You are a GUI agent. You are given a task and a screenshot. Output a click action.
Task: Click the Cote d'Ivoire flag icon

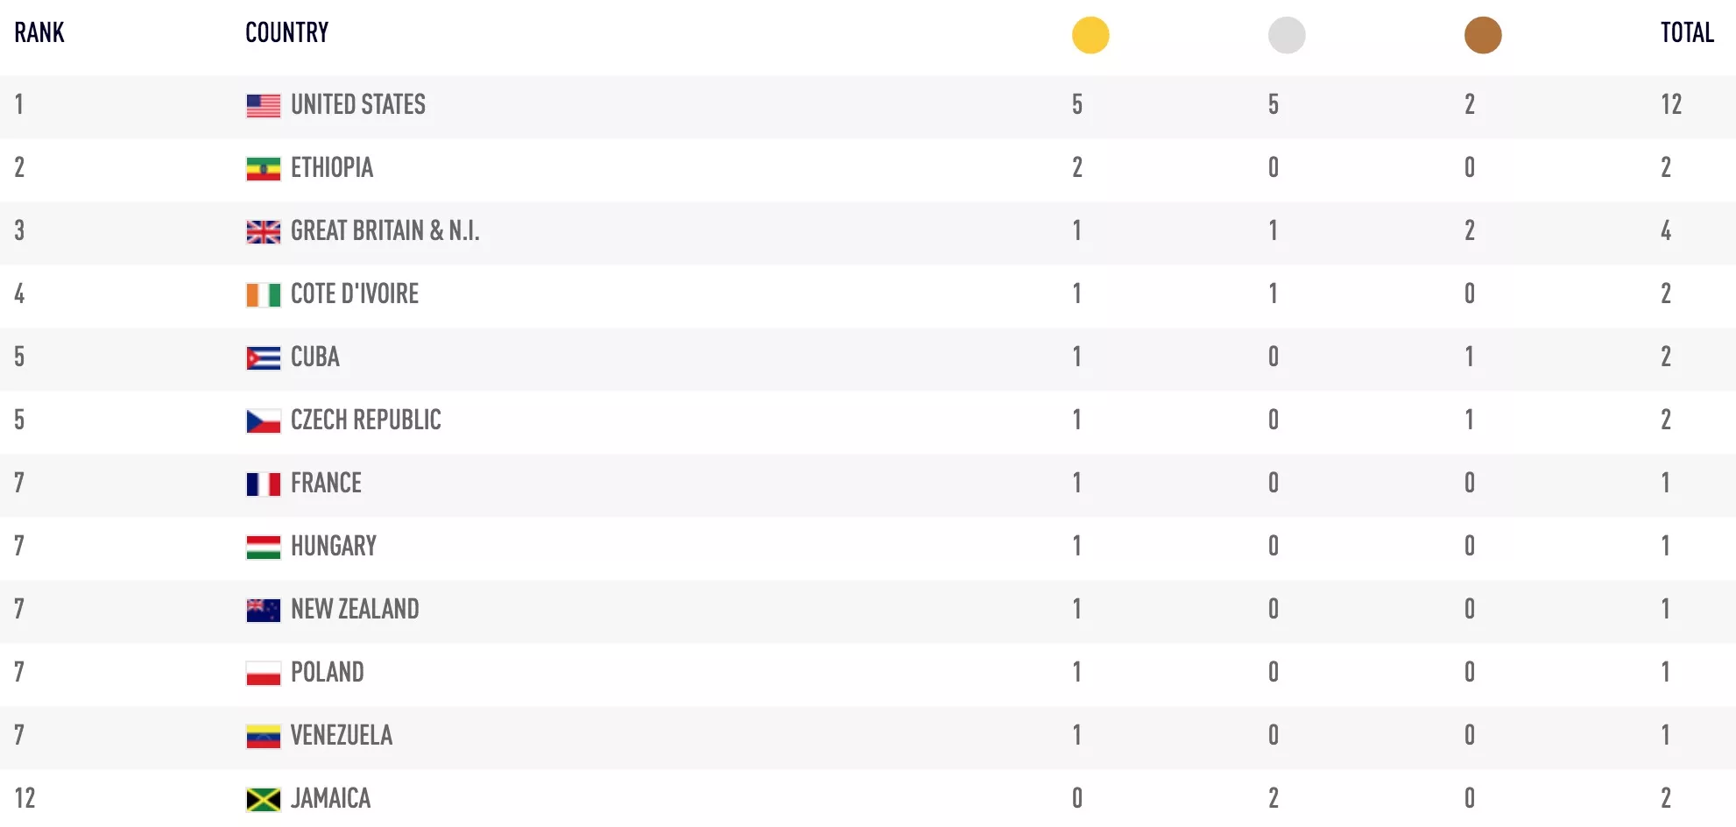coord(263,294)
